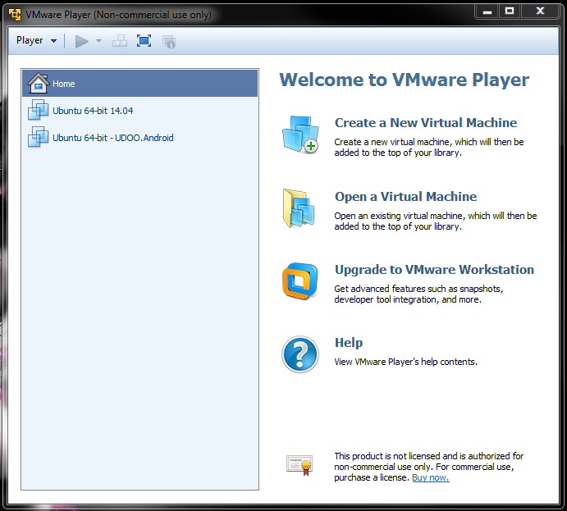
Task: Maximize the VMware Player window
Action: pyautogui.click(x=510, y=11)
